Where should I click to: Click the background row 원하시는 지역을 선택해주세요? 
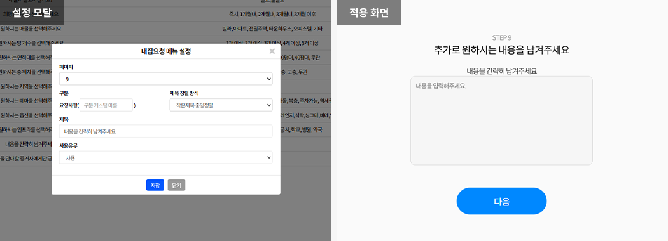coord(25,87)
